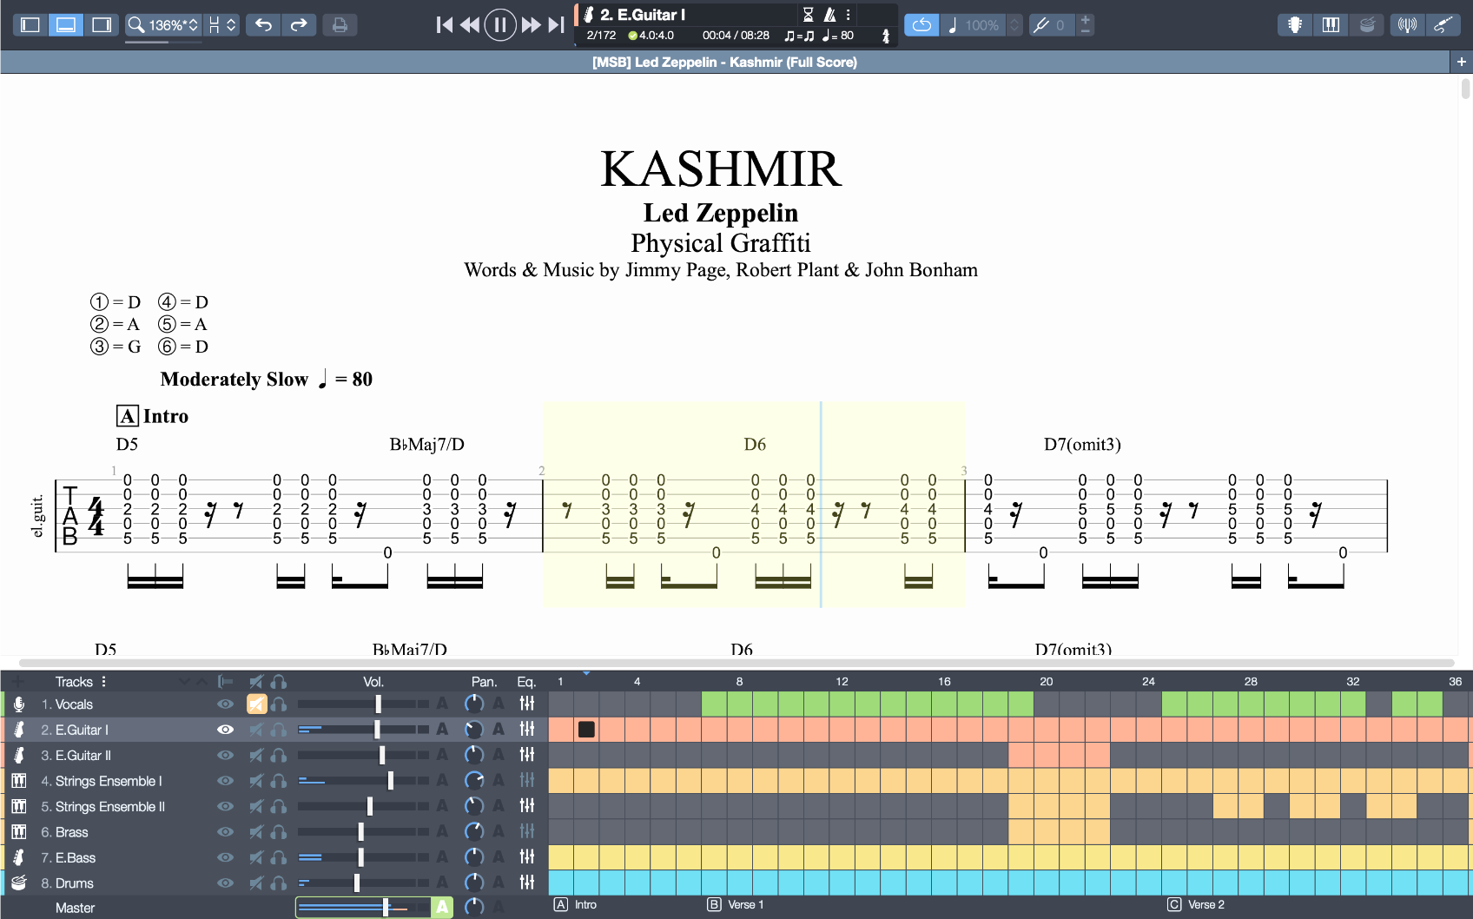This screenshot has height=919, width=1473.
Task: Increase transpose value with plus
Action: pyautogui.click(x=1085, y=19)
